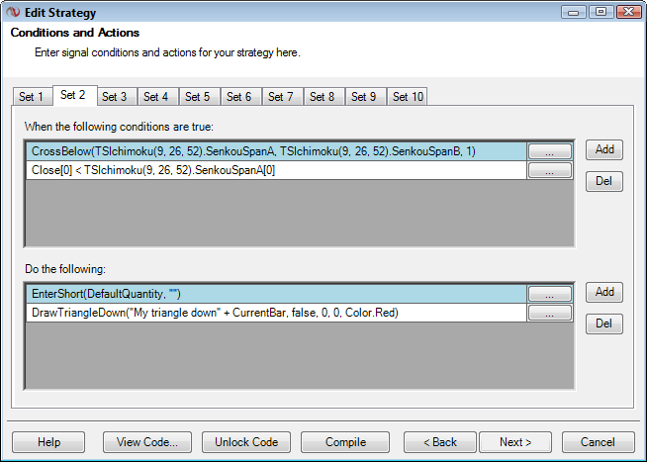
Task: Open editor button for the DrawTriangleDown action
Action: point(550,313)
